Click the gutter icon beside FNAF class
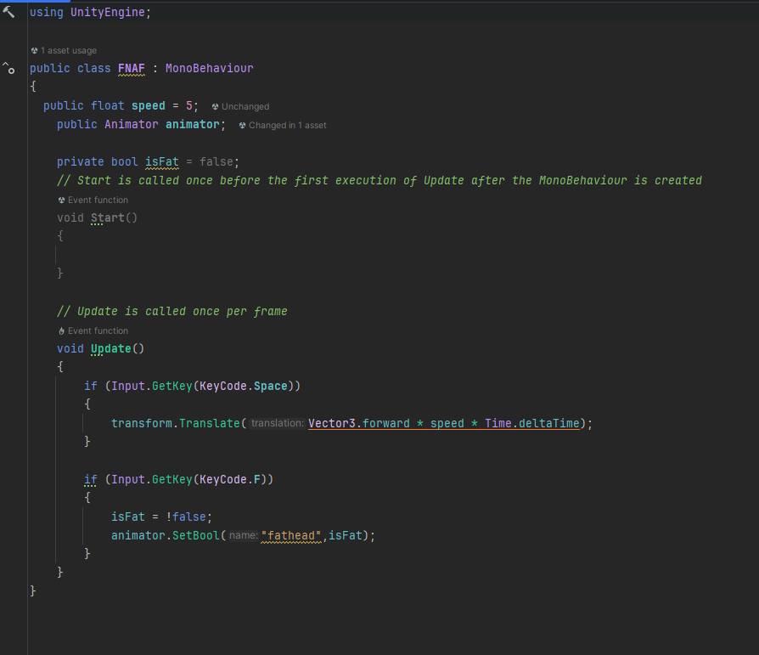 (x=8, y=68)
